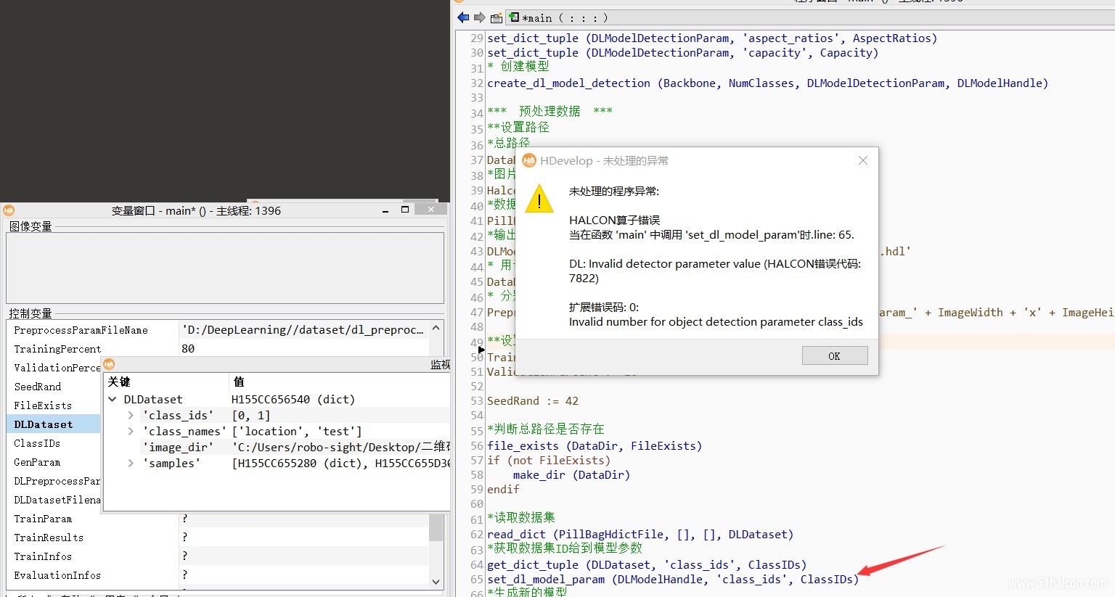Select variable DLDatasetFilena
Screen dimensions: 1115x597
[57, 500]
